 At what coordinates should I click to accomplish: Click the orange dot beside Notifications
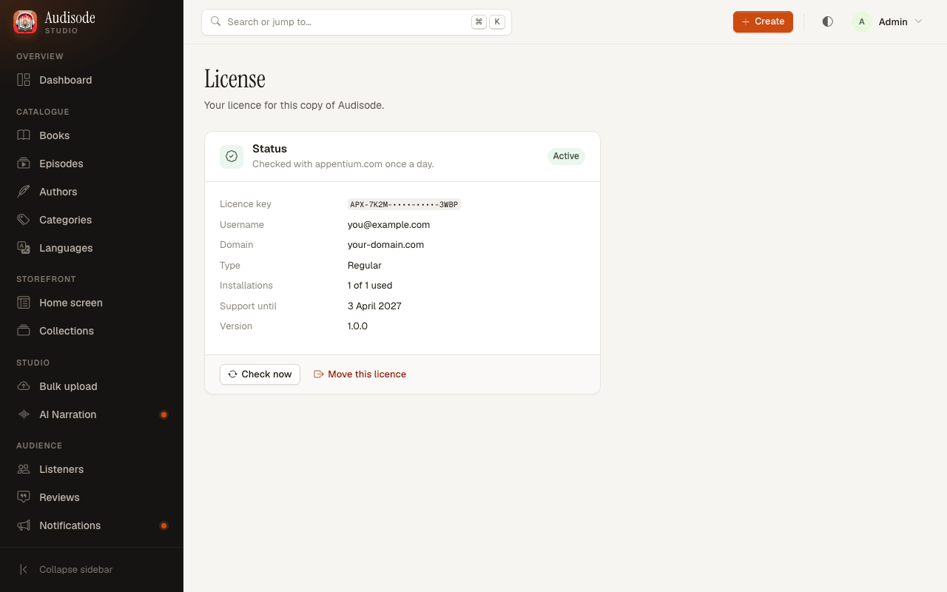pyautogui.click(x=164, y=525)
